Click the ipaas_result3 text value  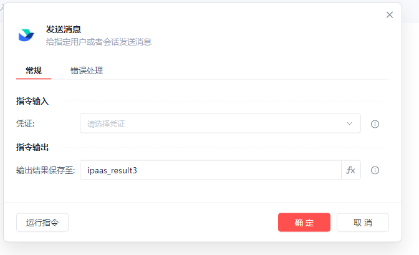112,170
